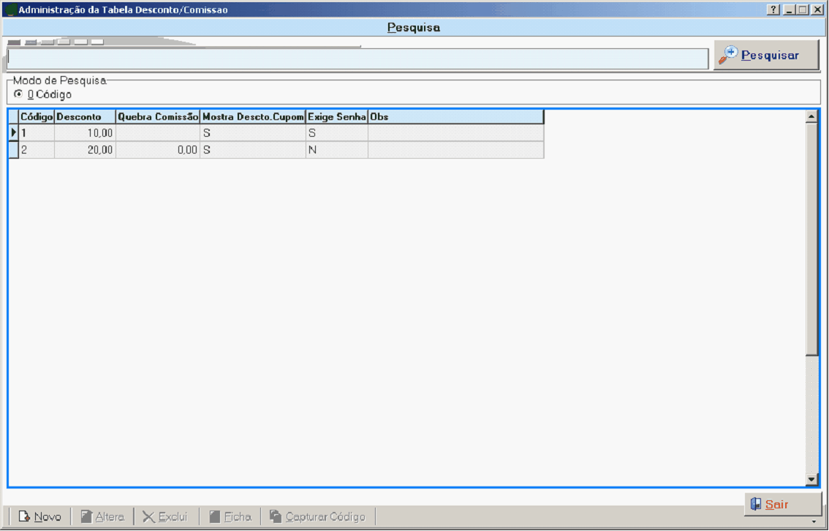Click the Exclui delete button

pyautogui.click(x=165, y=516)
